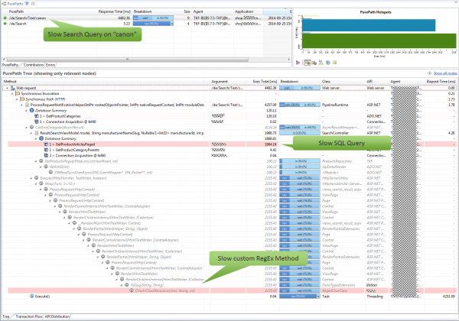The image size is (459, 321).
Task: Collapse the Synchronous Path (HTTP) node
Action: (17, 99)
